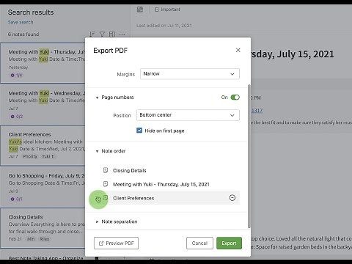The width and height of the screenshot is (352, 264).
Task: Click the 0/2 task indicator
Action: pos(16,117)
